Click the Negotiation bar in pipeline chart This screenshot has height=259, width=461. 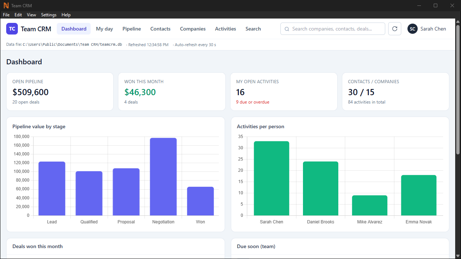163,177
